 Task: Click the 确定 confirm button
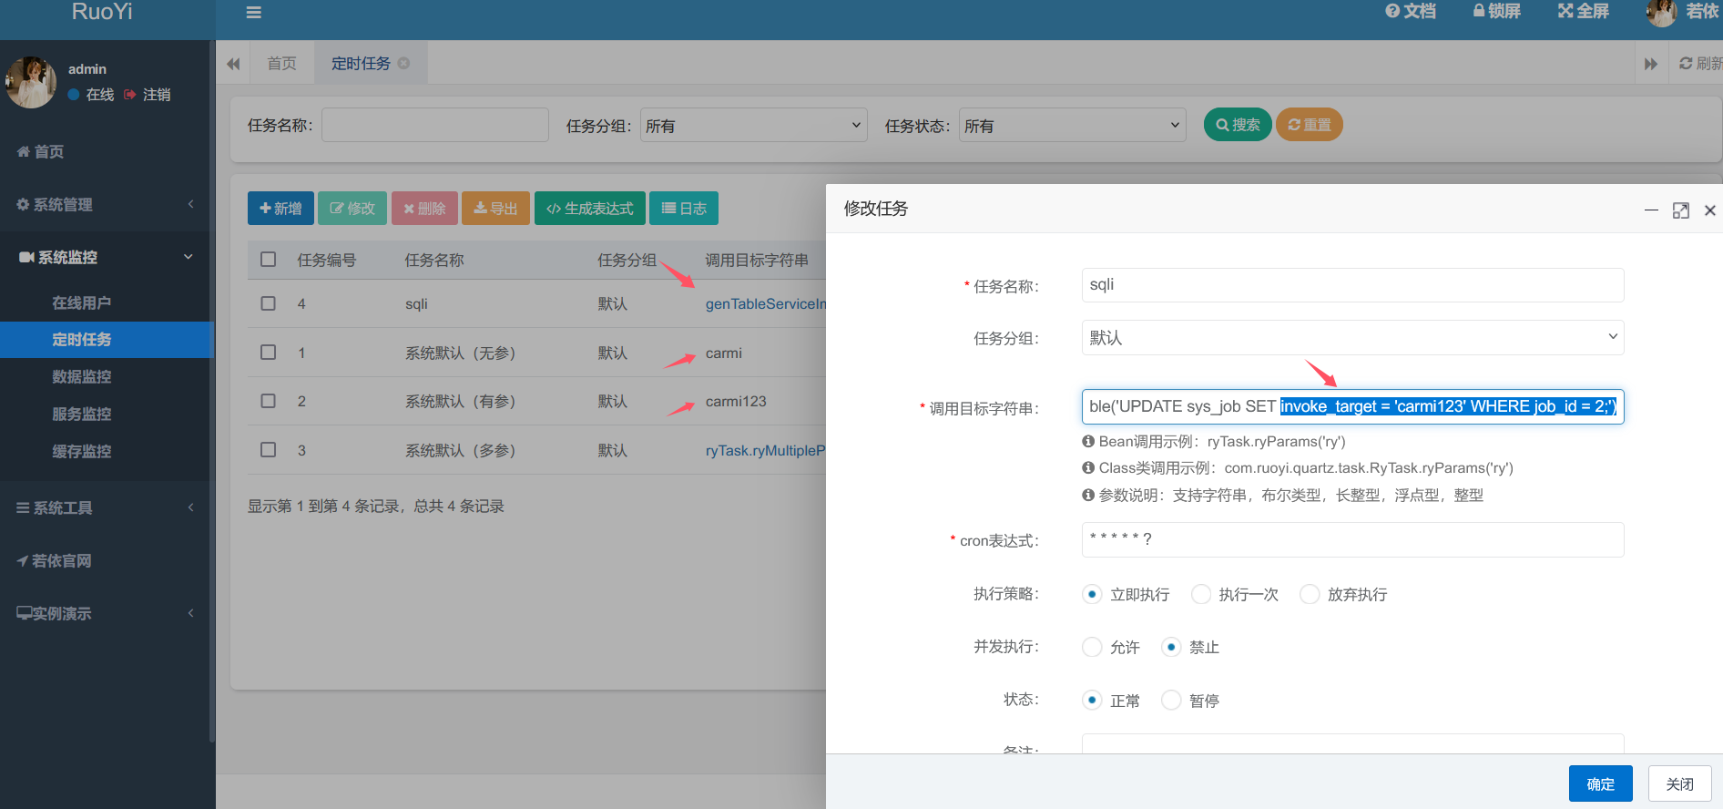tap(1600, 783)
